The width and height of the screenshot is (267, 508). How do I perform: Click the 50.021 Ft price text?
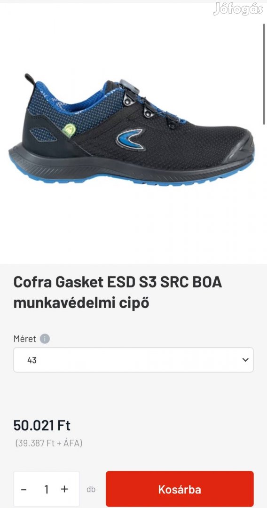(x=42, y=425)
